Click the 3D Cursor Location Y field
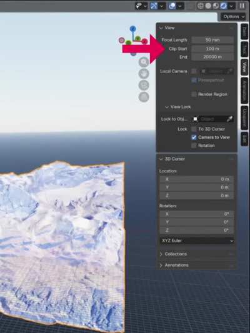Viewport: 250px width, 333px height. click(197, 187)
